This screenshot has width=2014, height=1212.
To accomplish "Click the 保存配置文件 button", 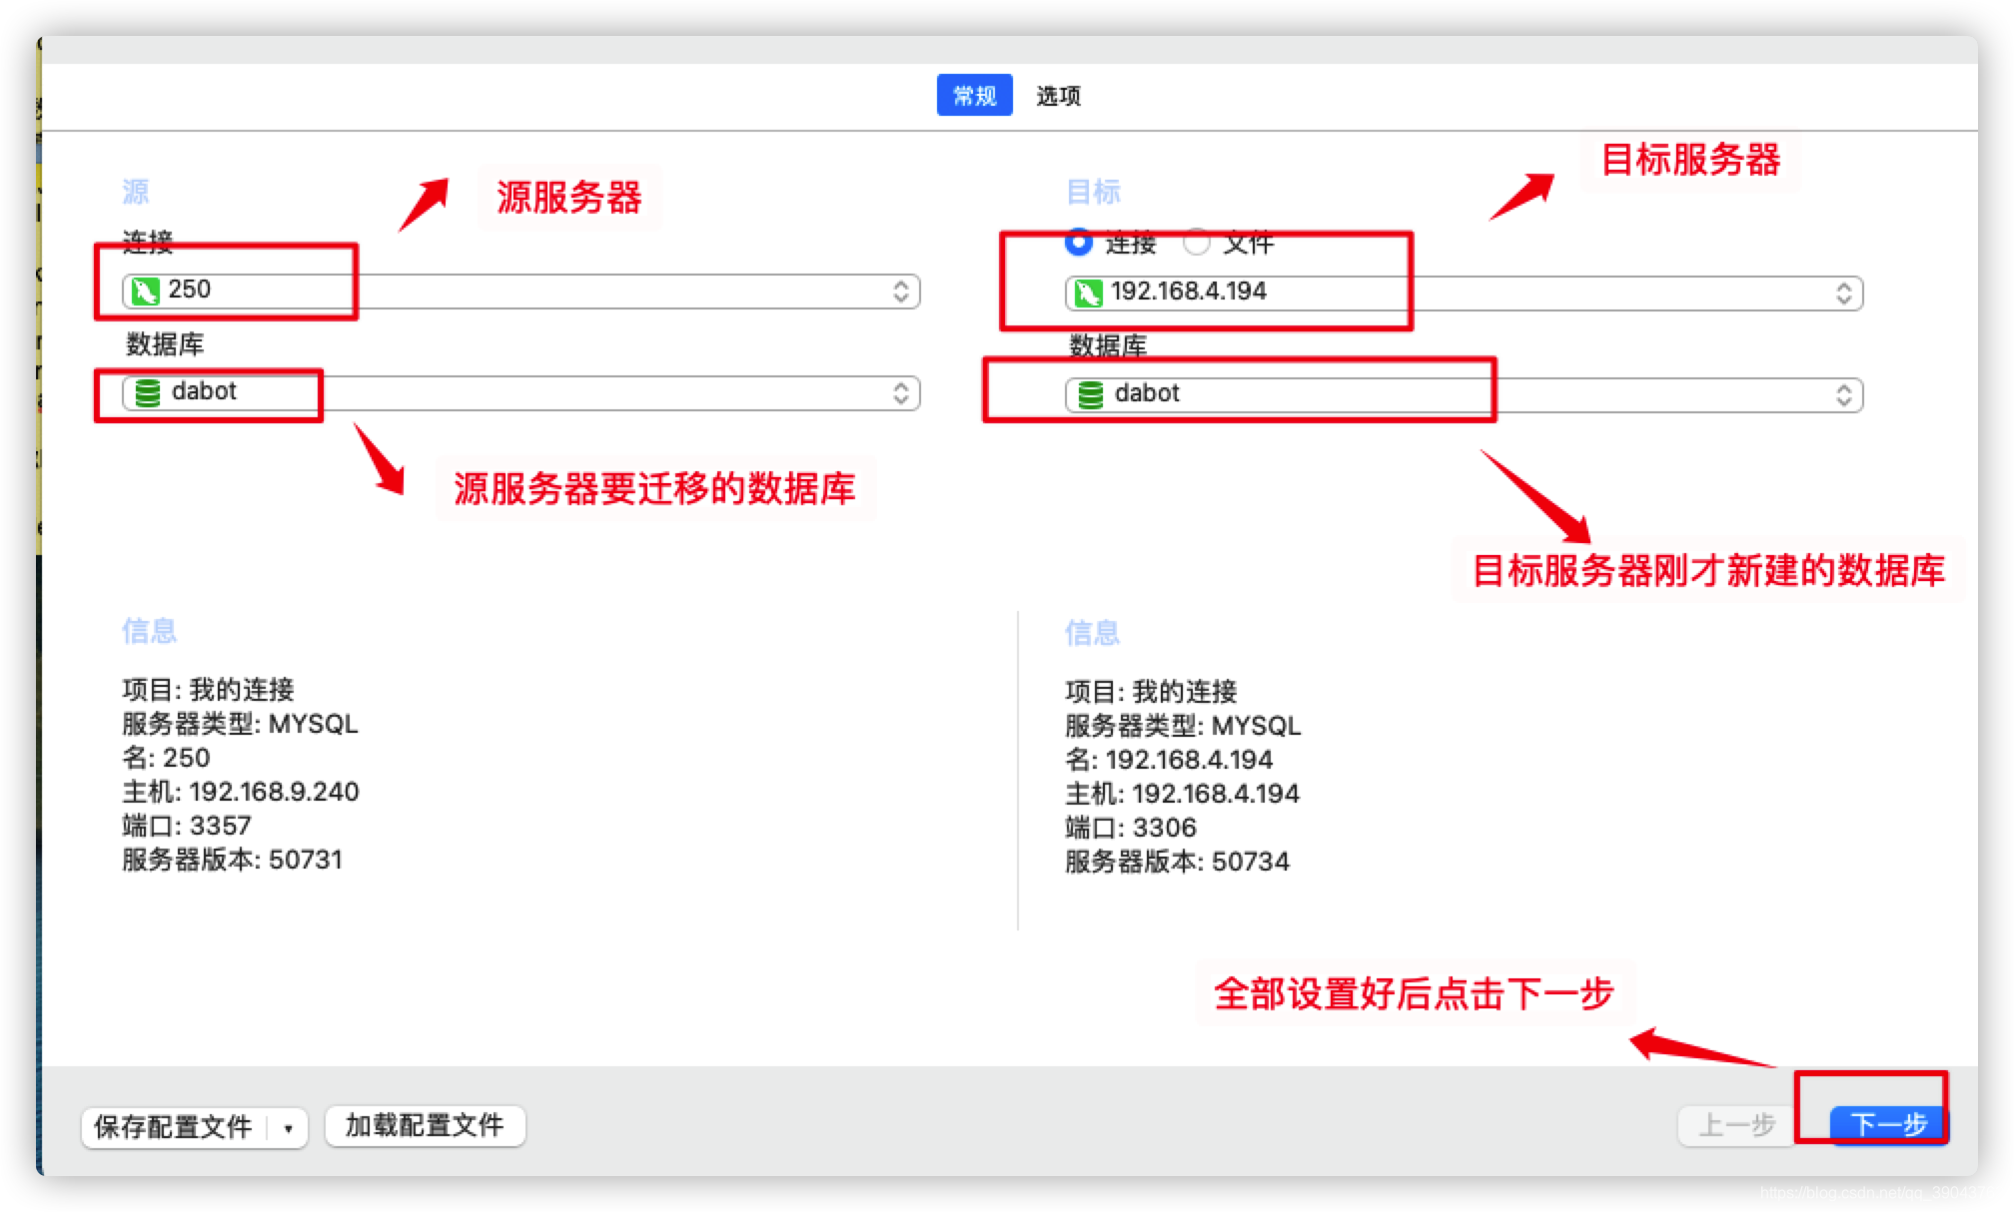I will pyautogui.click(x=174, y=1127).
